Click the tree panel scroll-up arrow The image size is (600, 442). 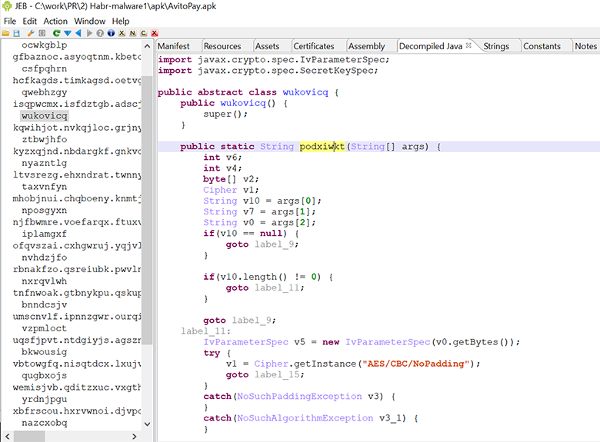click(147, 47)
